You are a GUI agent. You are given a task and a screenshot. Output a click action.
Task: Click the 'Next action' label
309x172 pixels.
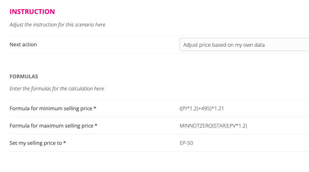point(23,44)
